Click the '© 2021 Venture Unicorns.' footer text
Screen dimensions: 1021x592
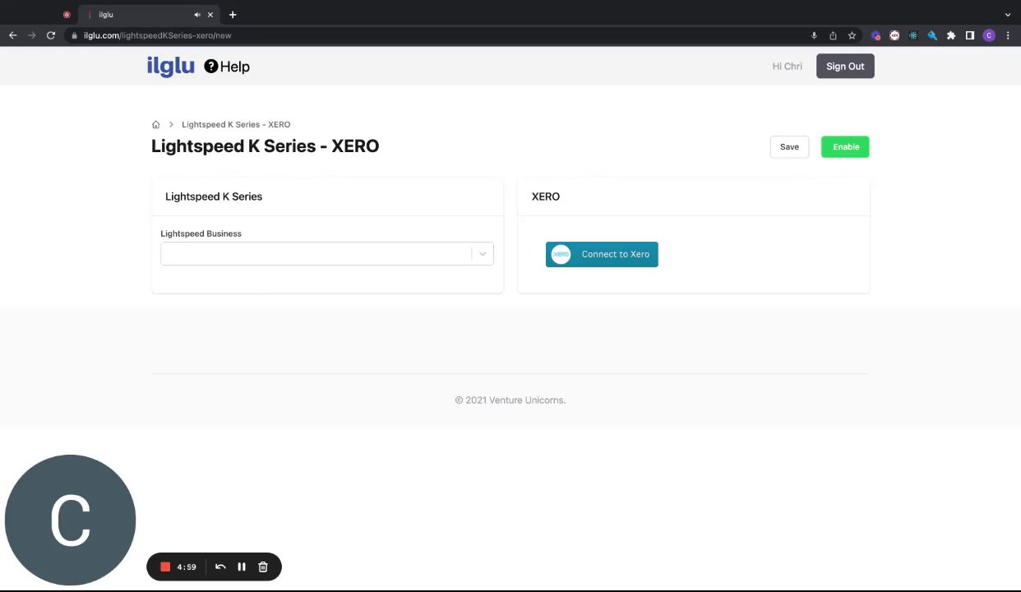(510, 400)
